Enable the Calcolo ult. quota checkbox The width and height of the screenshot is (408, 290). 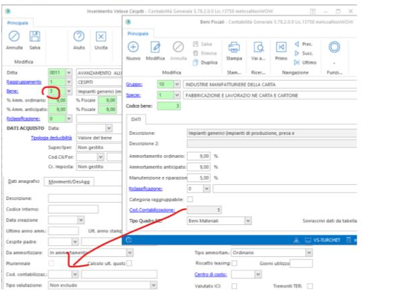[x=129, y=263]
